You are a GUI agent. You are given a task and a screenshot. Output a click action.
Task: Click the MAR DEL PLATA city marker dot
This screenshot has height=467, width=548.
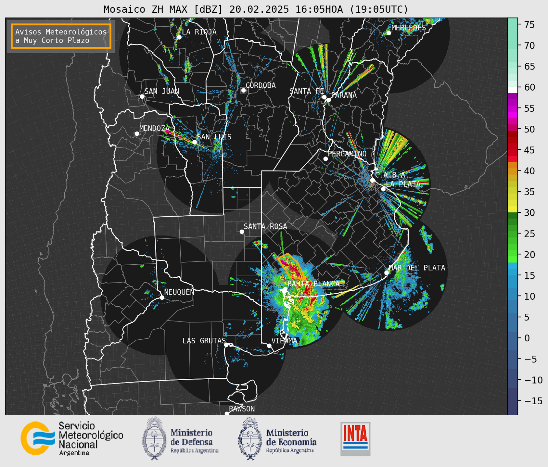pos(387,273)
